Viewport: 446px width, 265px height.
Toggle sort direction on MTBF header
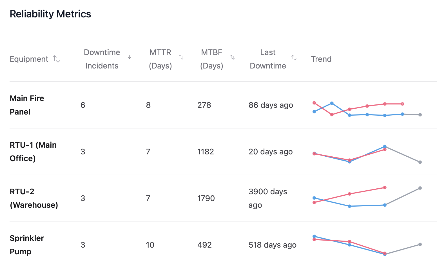(x=233, y=57)
